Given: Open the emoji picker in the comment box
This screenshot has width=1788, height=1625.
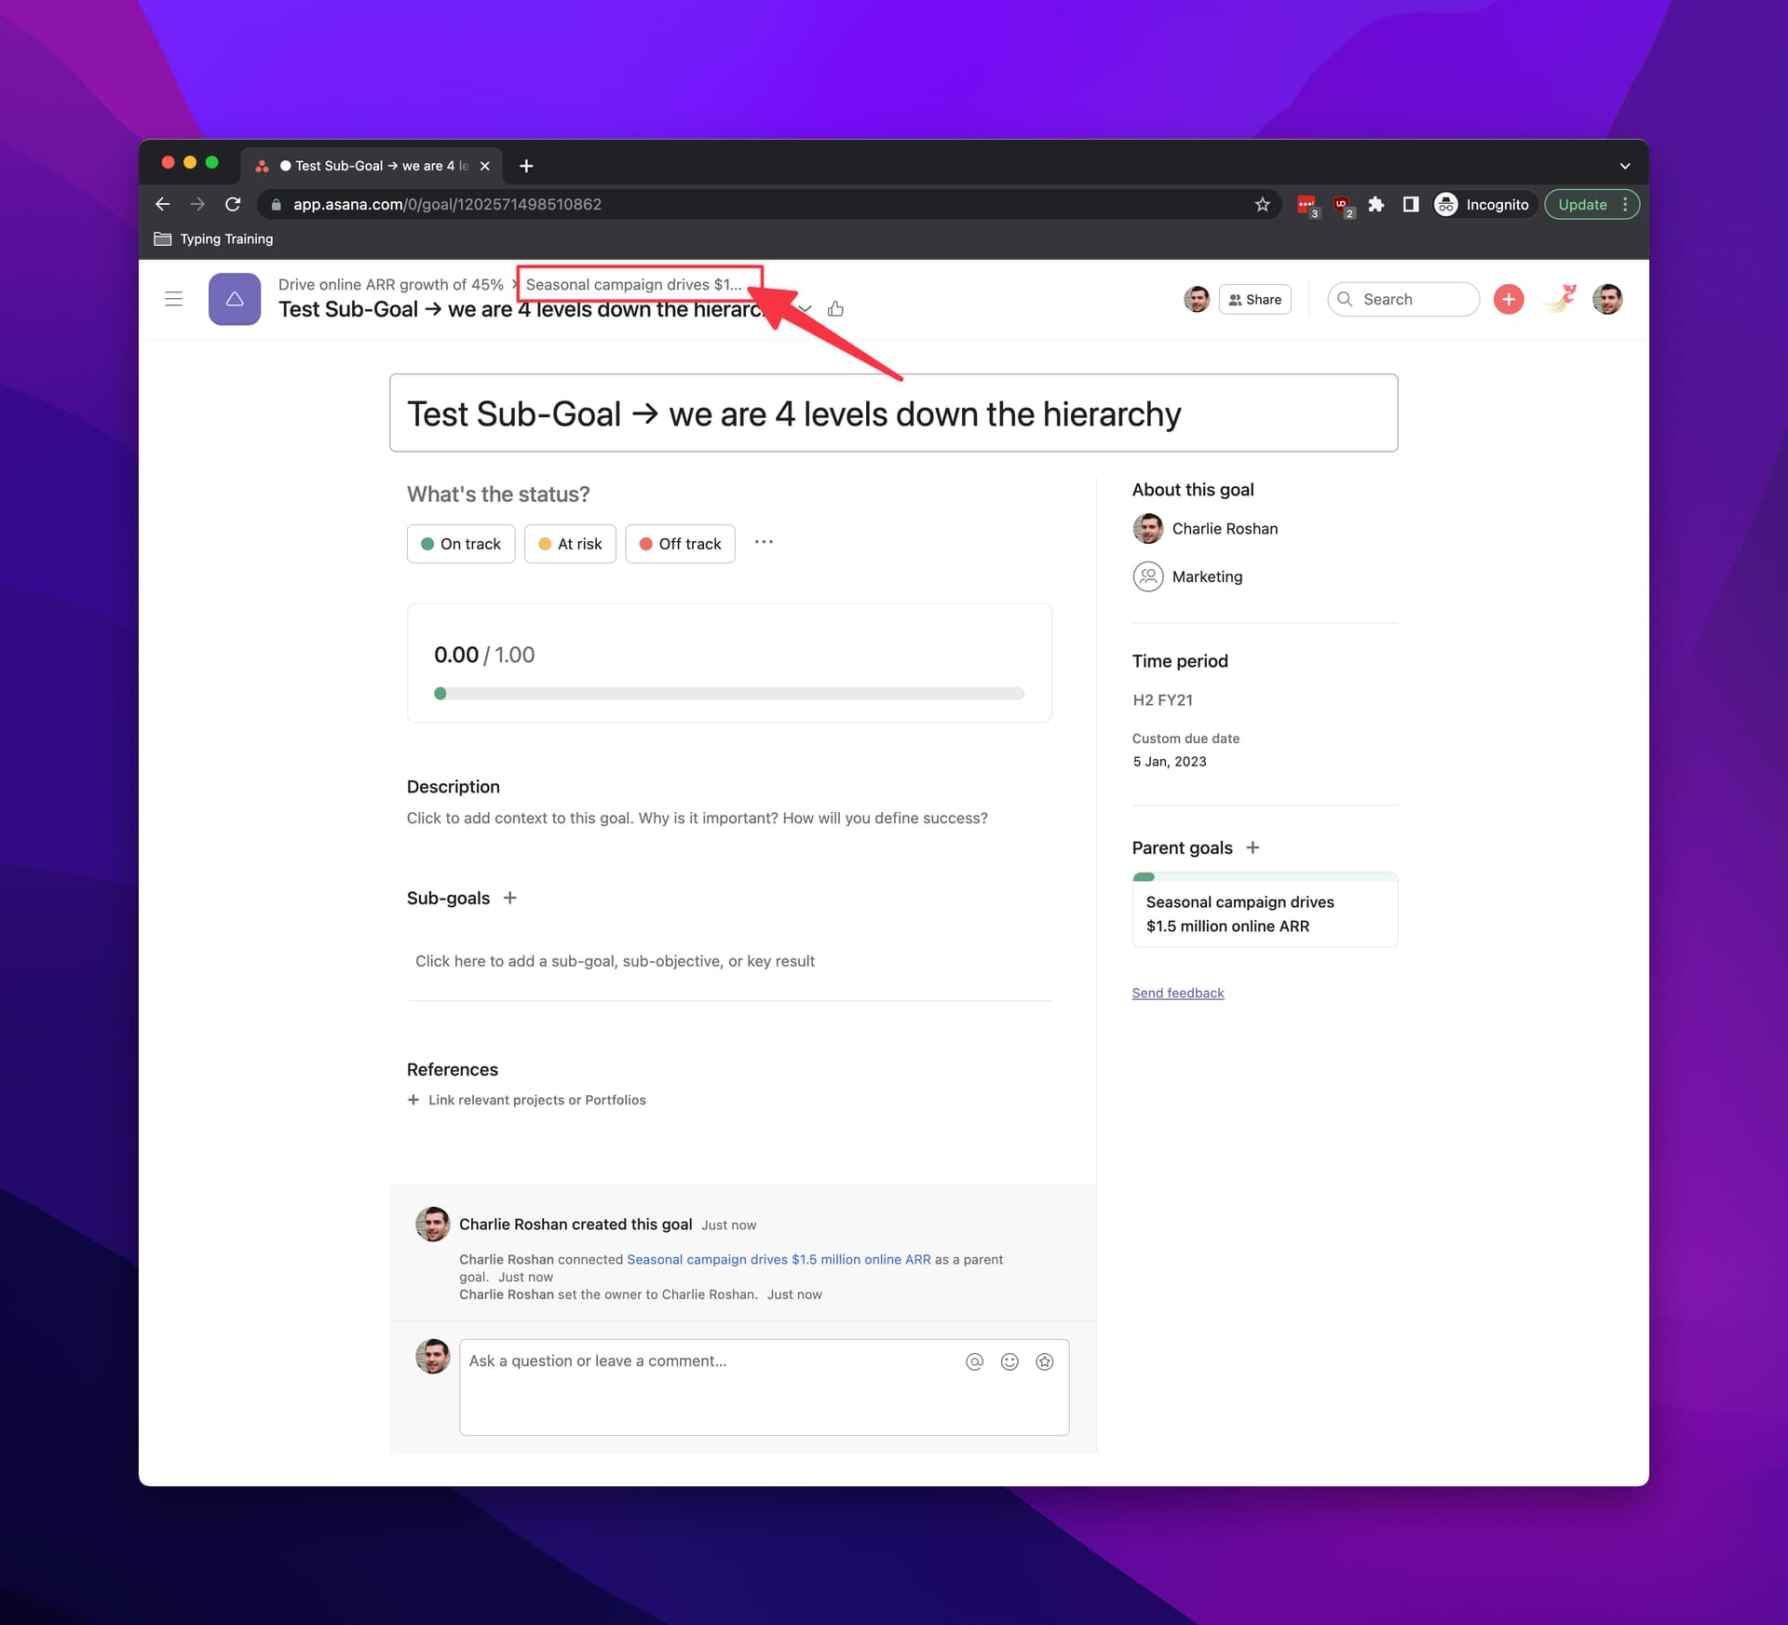Looking at the screenshot, I should [x=1009, y=1361].
